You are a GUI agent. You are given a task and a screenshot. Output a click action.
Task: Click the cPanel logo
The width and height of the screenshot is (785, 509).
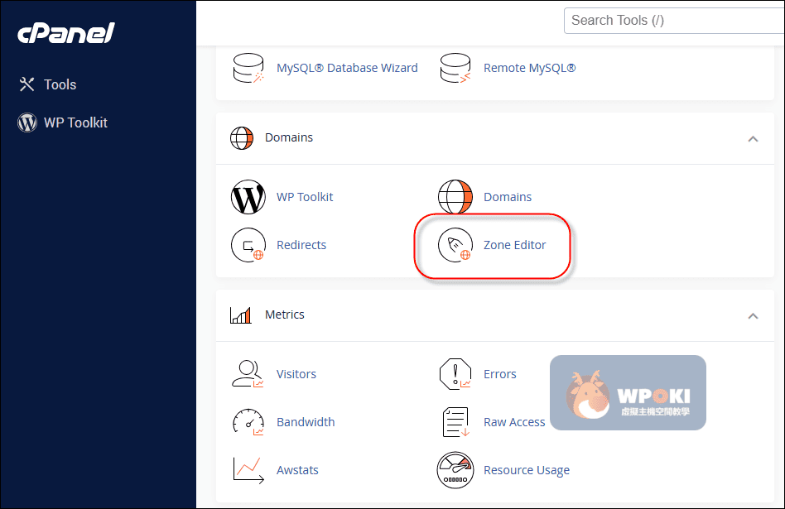click(65, 33)
